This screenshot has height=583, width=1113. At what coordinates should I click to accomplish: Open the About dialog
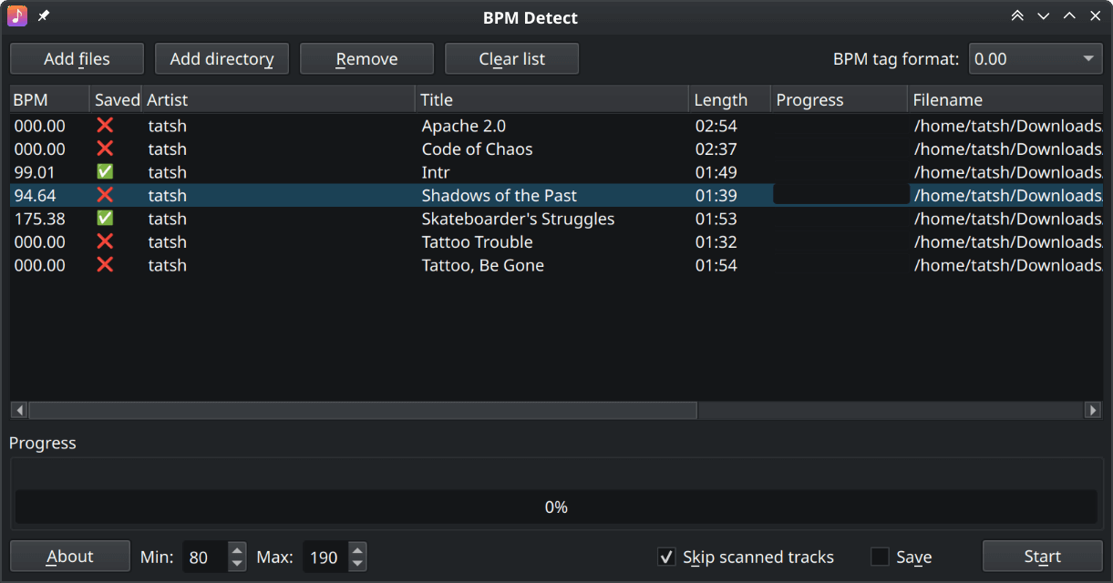[70, 557]
